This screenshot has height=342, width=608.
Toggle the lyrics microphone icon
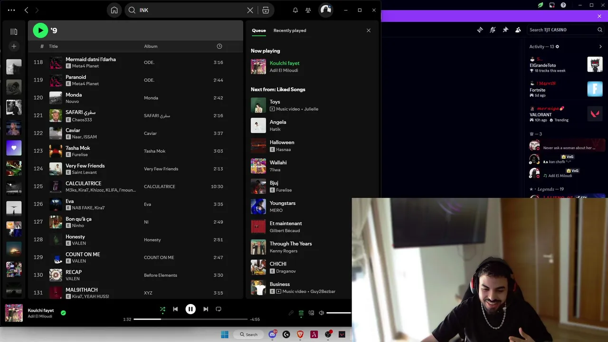pyautogui.click(x=291, y=313)
